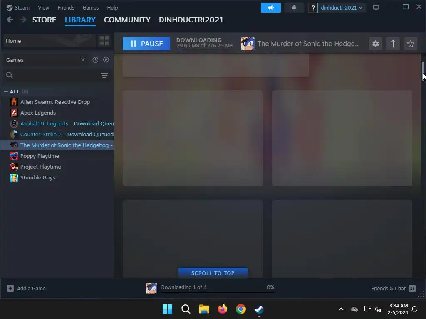
Task: Open Windows taskbar search
Action: pyautogui.click(x=186, y=309)
